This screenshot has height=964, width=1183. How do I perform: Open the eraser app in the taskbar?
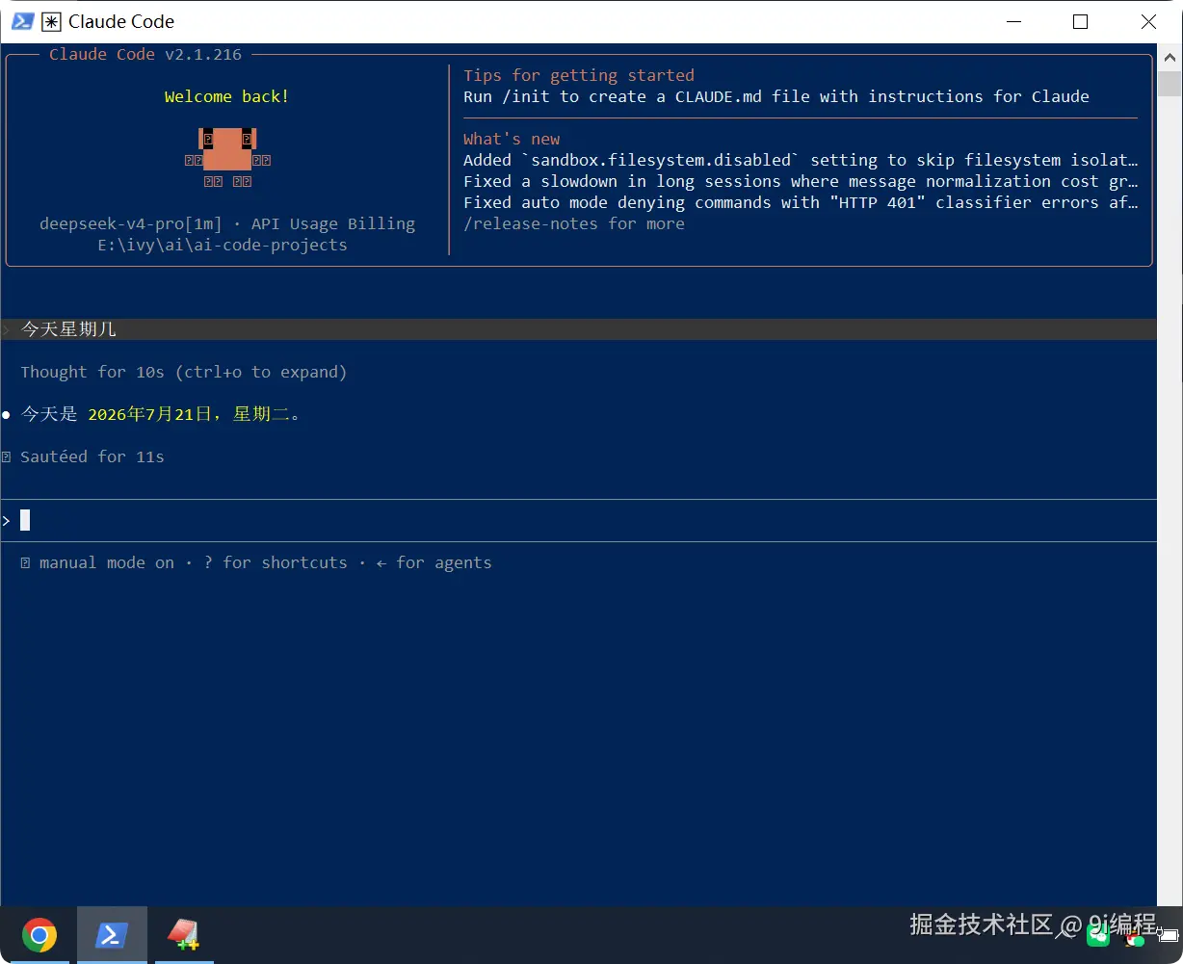183,934
